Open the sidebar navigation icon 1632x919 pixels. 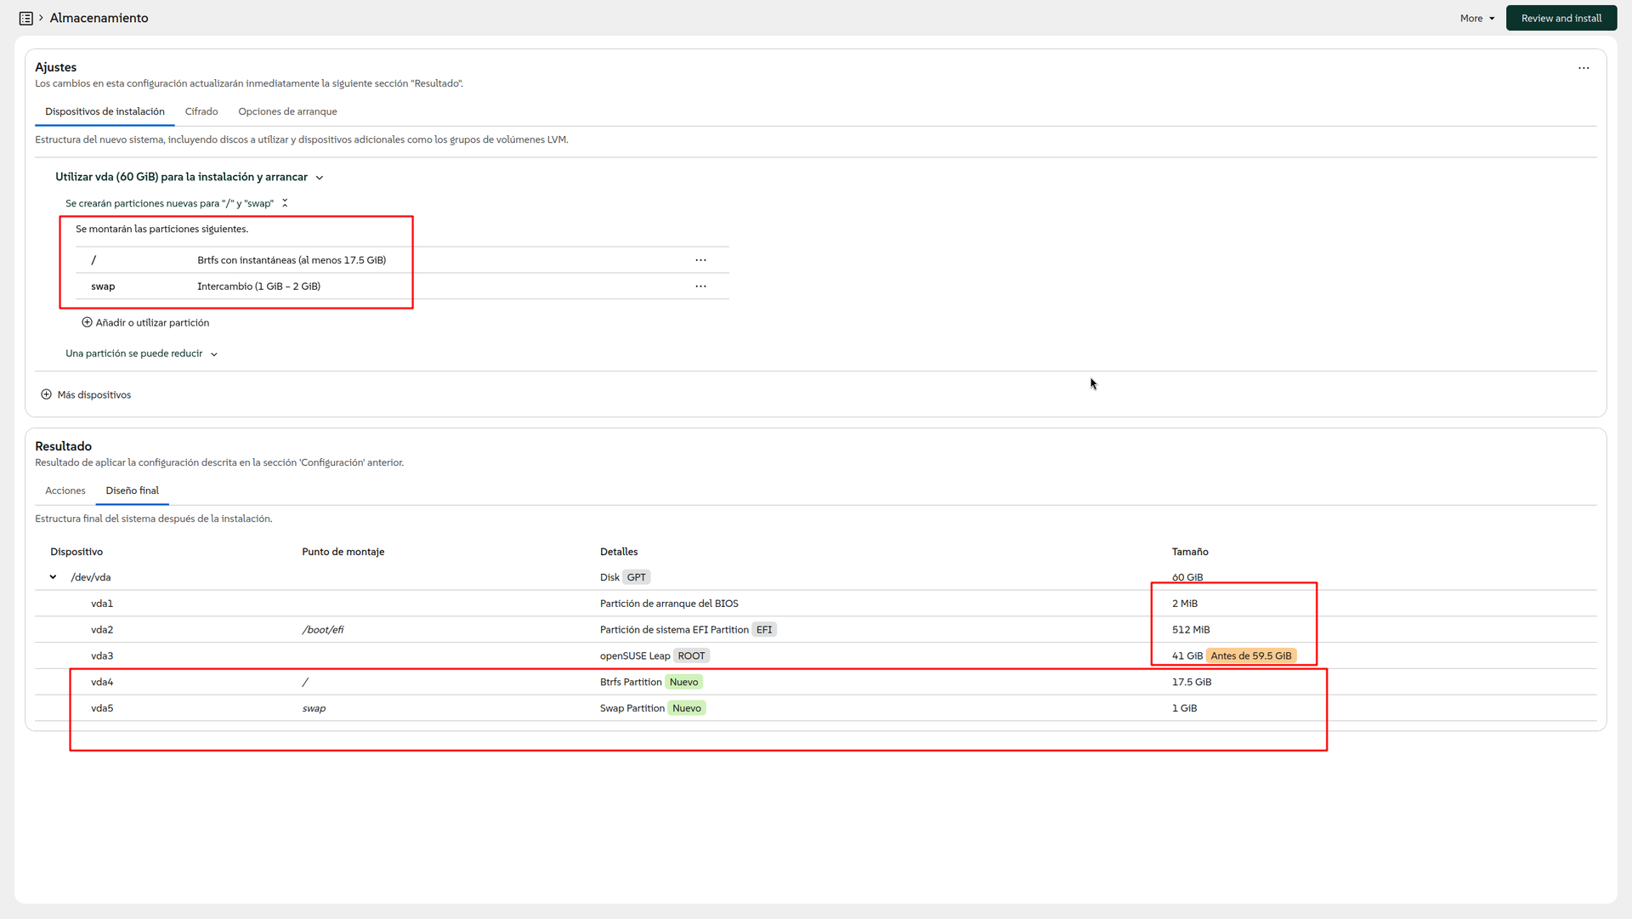25,18
